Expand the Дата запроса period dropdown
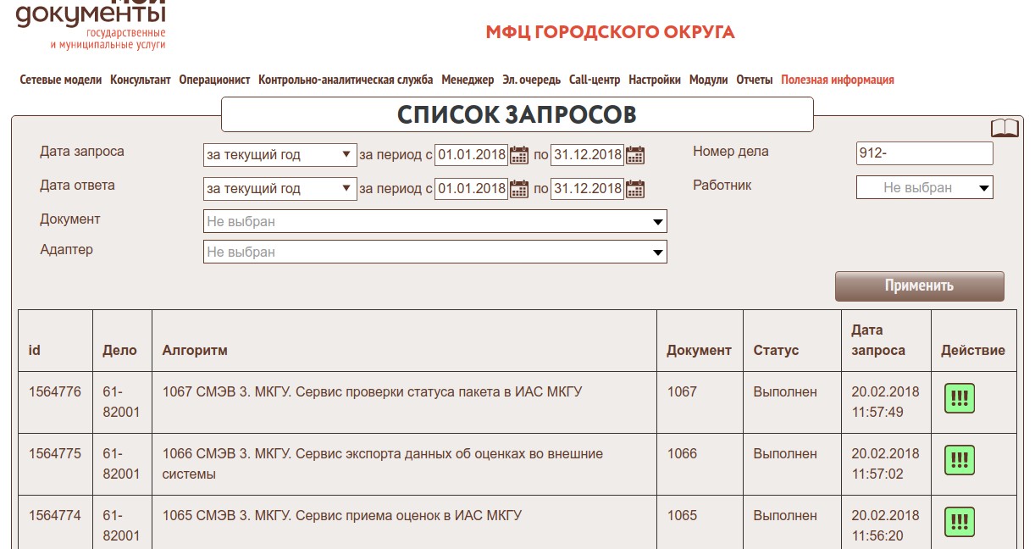The height and width of the screenshot is (549, 1035). point(280,155)
